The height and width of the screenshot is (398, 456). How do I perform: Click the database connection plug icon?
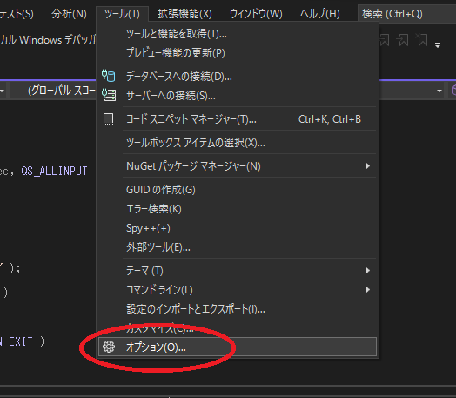[109, 76]
